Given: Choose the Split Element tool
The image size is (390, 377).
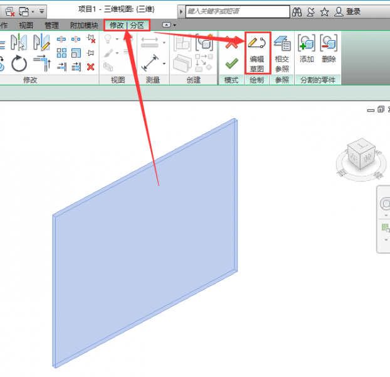Looking at the screenshot, I should (61, 40).
